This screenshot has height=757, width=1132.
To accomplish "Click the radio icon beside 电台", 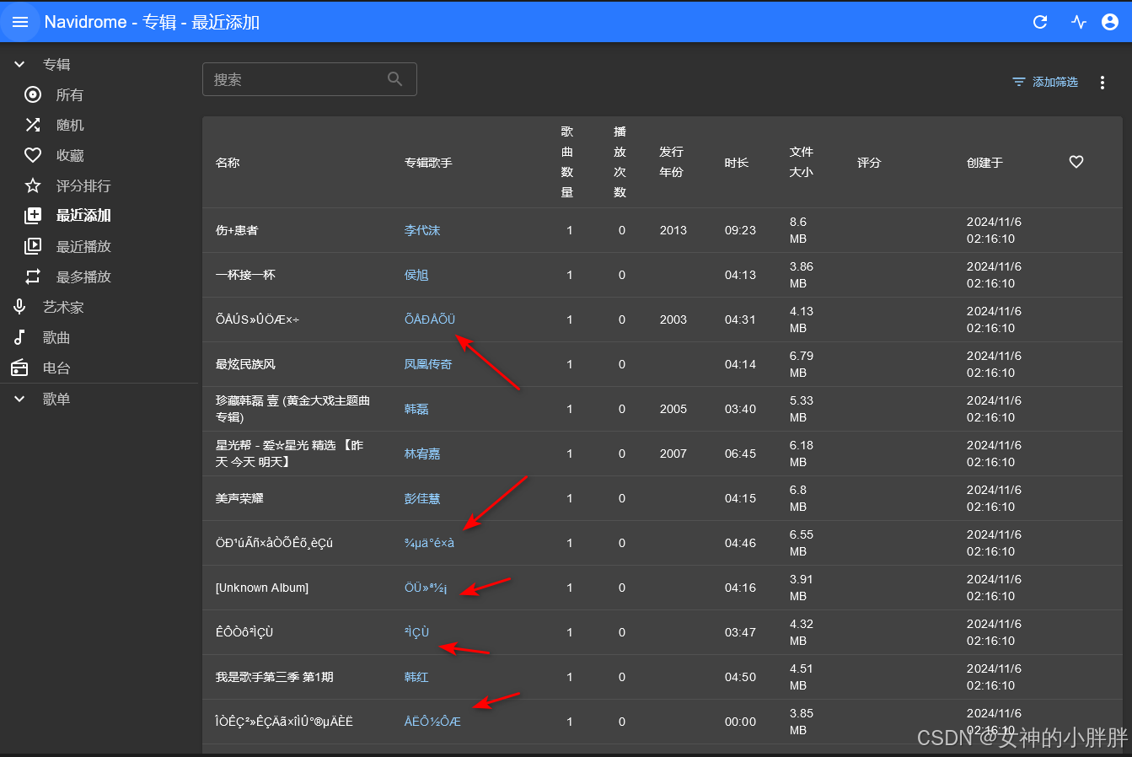I will tap(19, 368).
